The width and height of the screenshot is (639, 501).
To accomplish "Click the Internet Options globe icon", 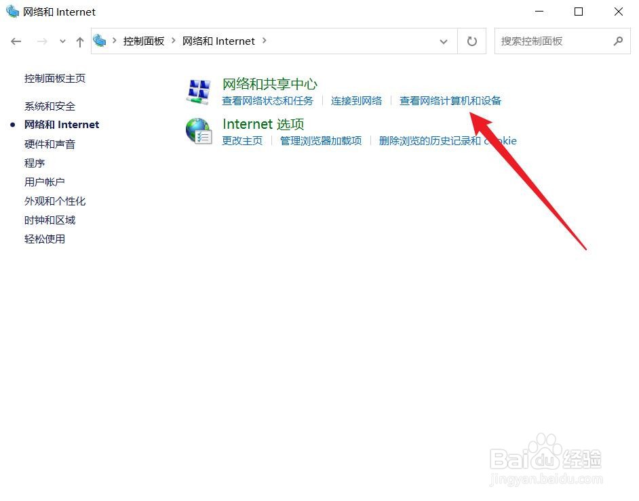I will [198, 132].
